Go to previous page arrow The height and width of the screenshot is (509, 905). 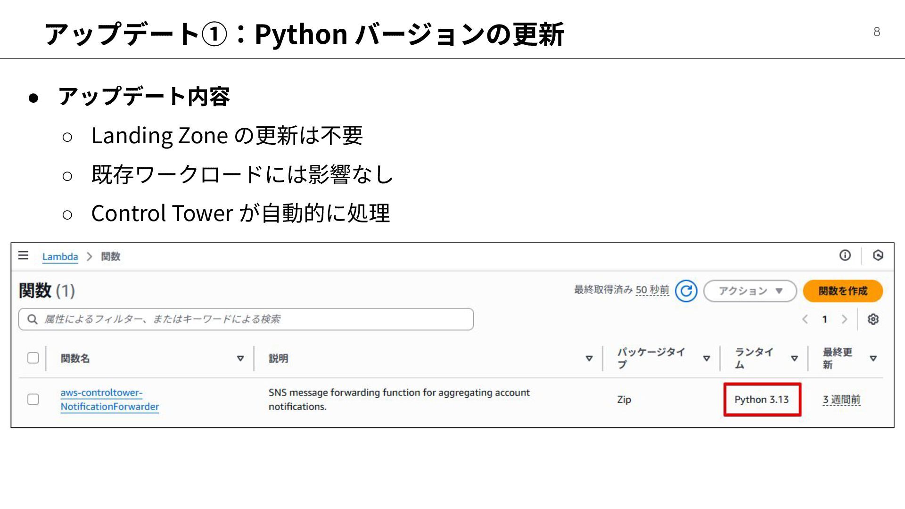(x=805, y=319)
